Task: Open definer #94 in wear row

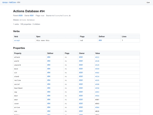Action: tap(49, 99)
